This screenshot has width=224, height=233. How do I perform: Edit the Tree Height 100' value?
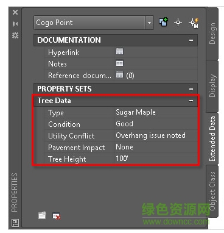coord(122,159)
